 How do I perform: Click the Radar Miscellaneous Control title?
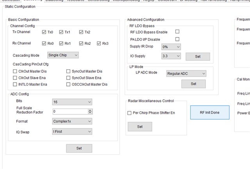tap(151, 101)
